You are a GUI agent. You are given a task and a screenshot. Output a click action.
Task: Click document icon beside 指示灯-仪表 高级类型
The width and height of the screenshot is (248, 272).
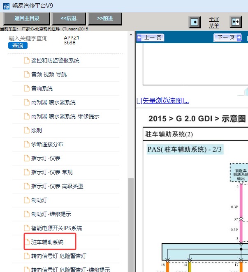tap(27, 186)
